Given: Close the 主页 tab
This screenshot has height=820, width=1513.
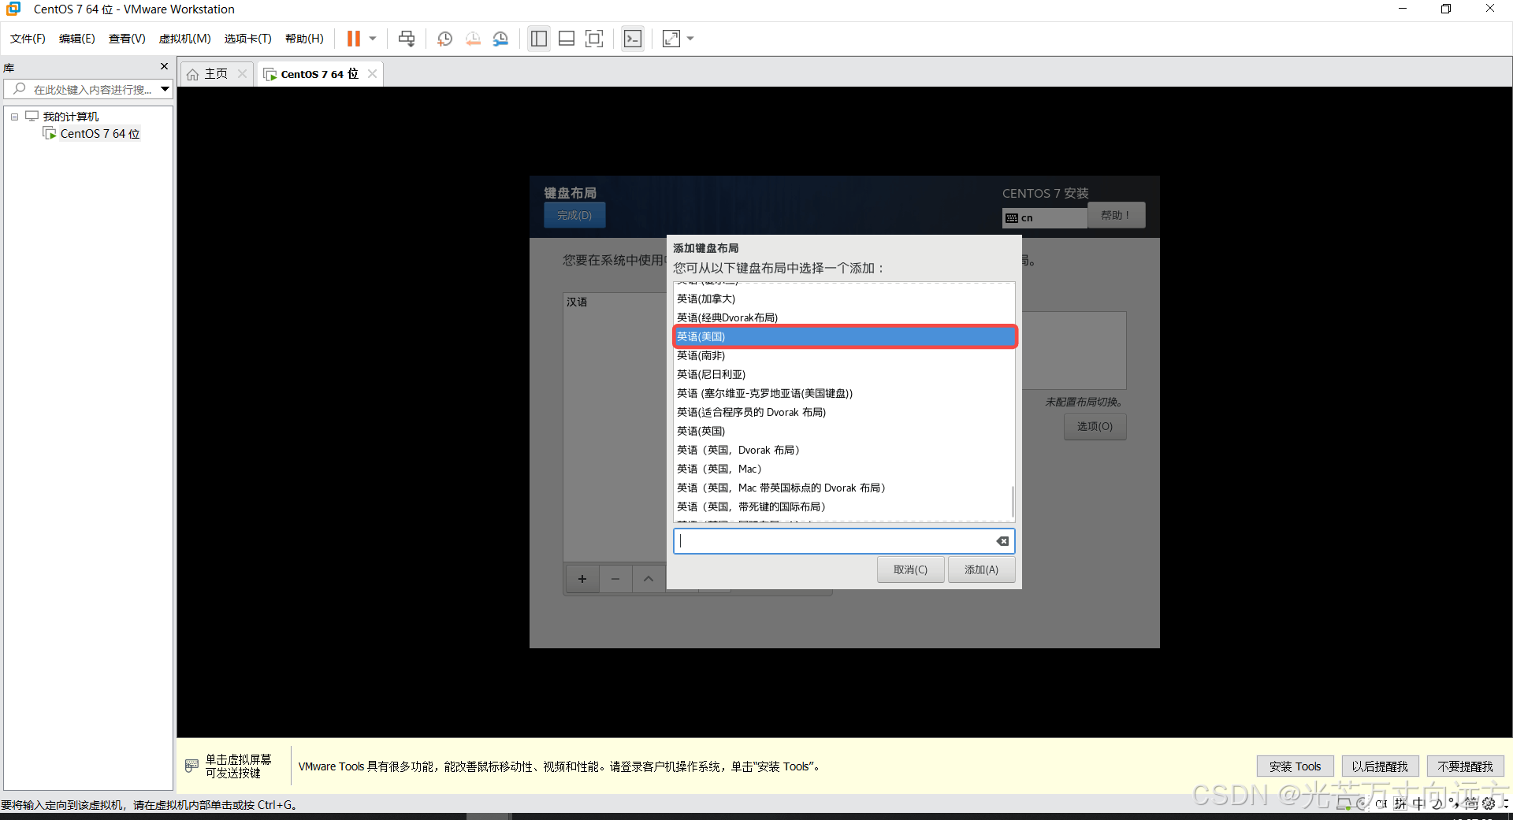Looking at the screenshot, I should pyautogui.click(x=242, y=74).
